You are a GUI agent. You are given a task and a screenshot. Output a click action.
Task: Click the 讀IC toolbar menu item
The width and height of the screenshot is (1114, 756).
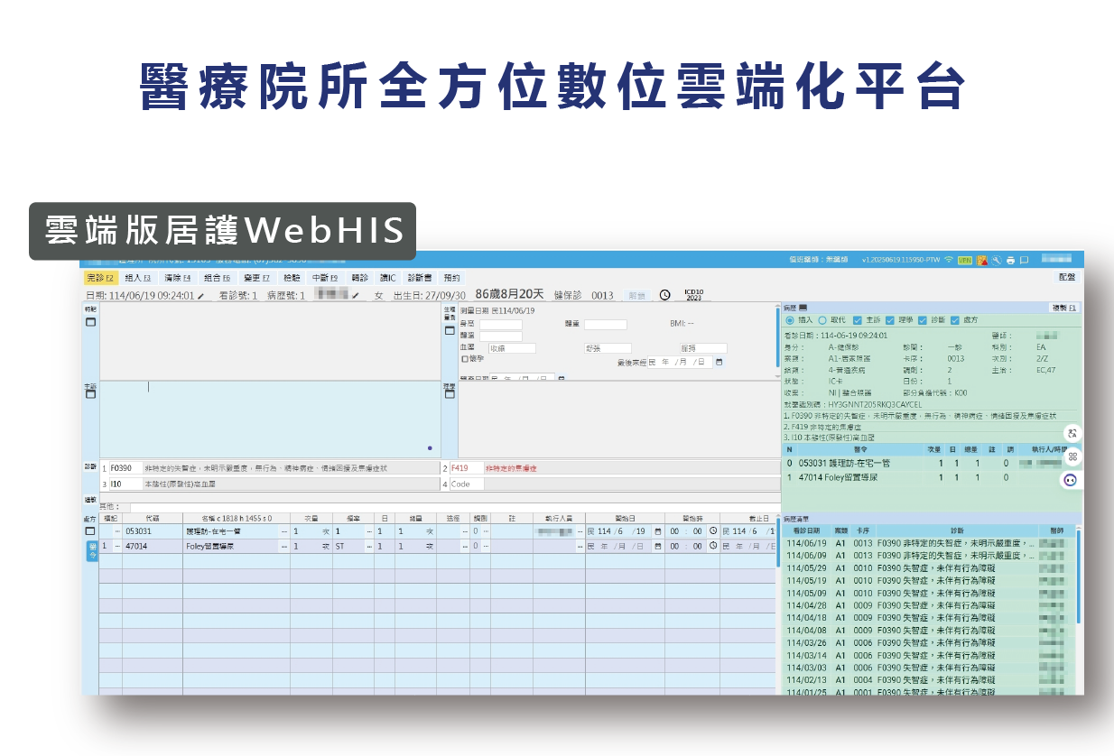386,277
